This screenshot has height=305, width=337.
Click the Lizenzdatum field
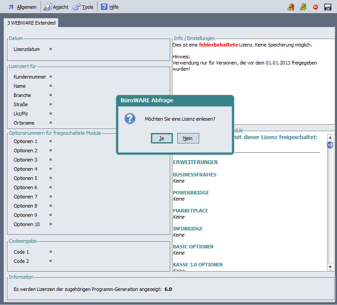click(51, 49)
